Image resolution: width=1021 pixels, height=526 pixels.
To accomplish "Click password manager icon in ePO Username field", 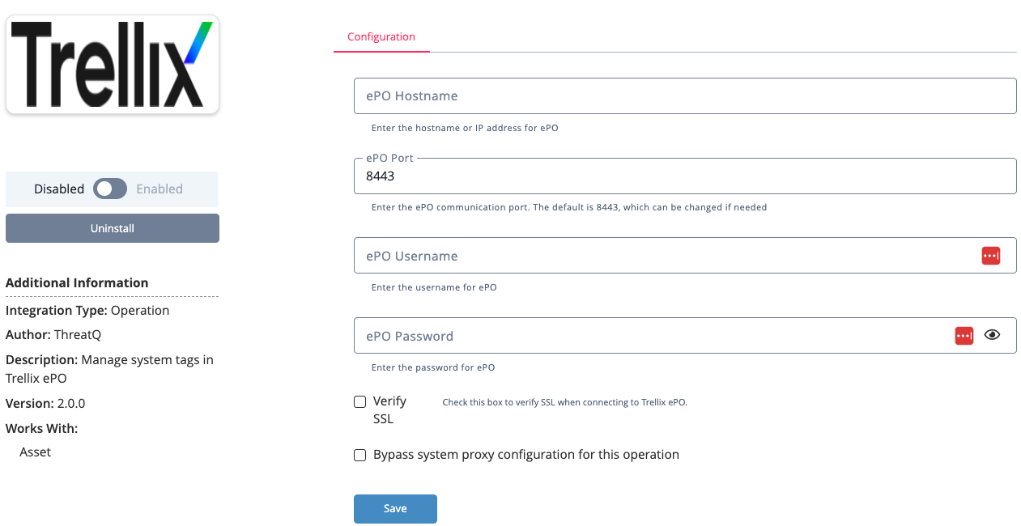I will click(x=991, y=256).
